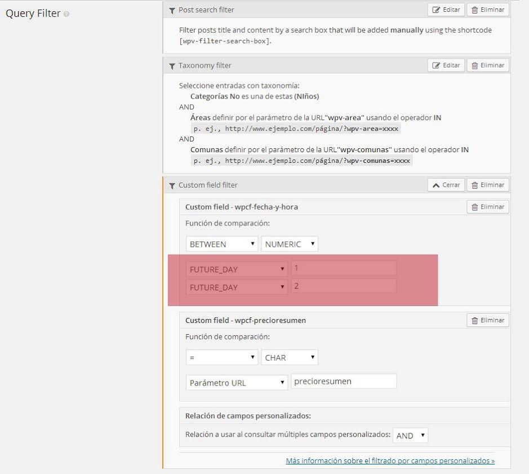
Task: Click the wpv-area example URL text
Action: 296,129
